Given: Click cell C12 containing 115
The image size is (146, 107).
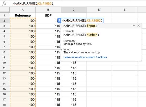Looking at the screenshot, I should point(74,73).
